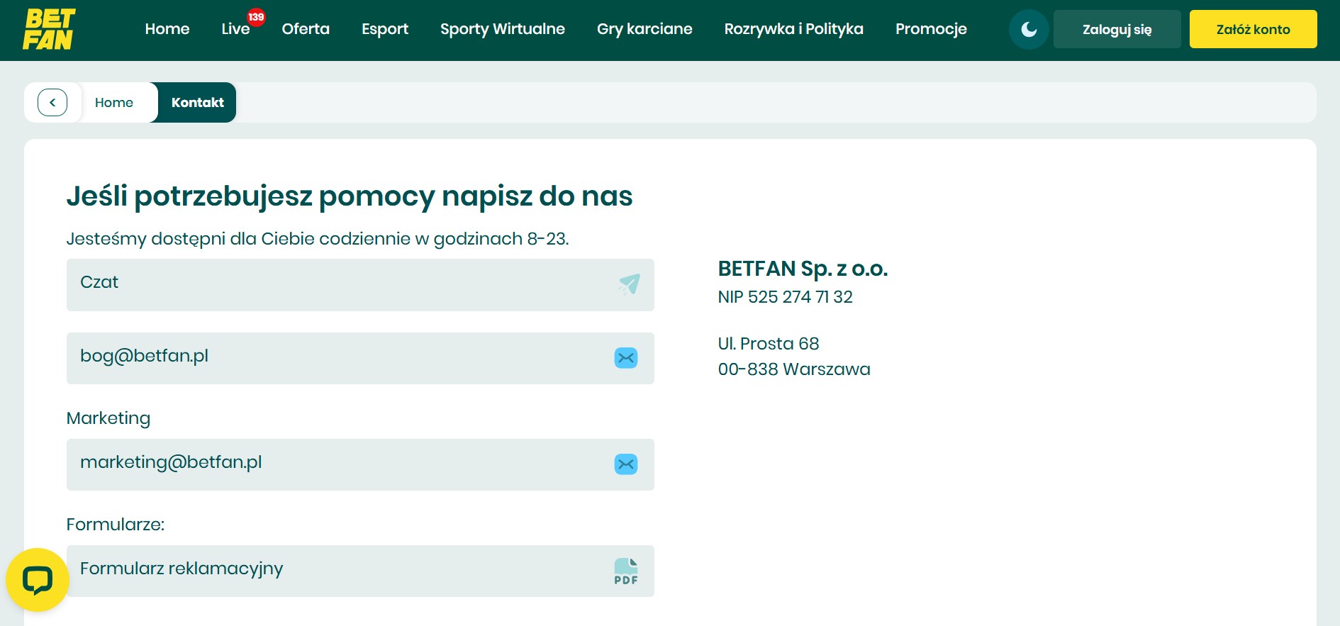Open Rozrywka i Polityka section

(x=794, y=29)
